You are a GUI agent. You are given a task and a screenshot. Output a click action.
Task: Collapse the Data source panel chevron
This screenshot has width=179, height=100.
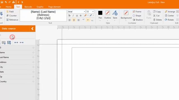point(32,29)
